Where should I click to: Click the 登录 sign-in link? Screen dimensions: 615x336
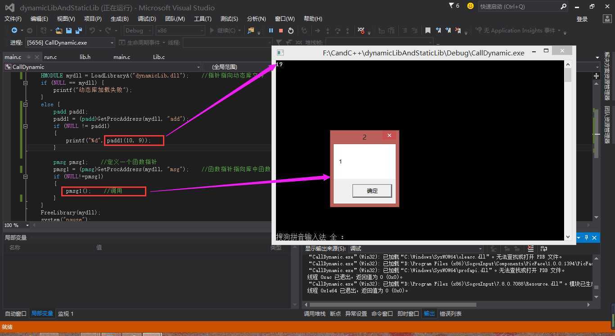[x=582, y=19]
